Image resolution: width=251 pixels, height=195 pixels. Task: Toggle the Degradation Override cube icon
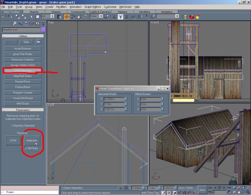point(174,193)
